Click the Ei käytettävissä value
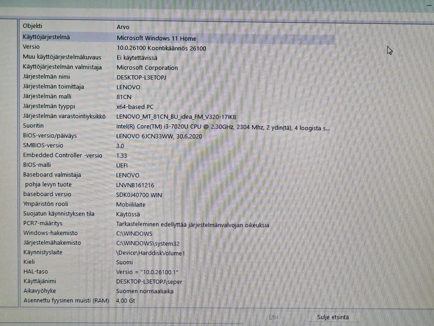Screen dimensions: 434x326 [137, 58]
